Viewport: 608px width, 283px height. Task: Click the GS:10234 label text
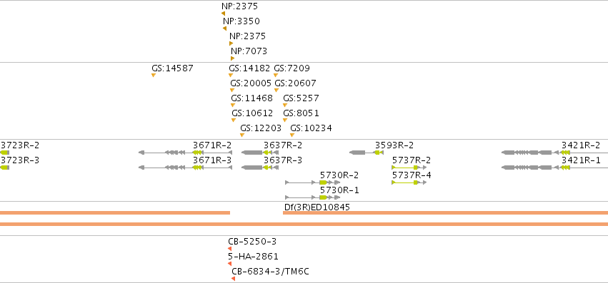coord(311,128)
